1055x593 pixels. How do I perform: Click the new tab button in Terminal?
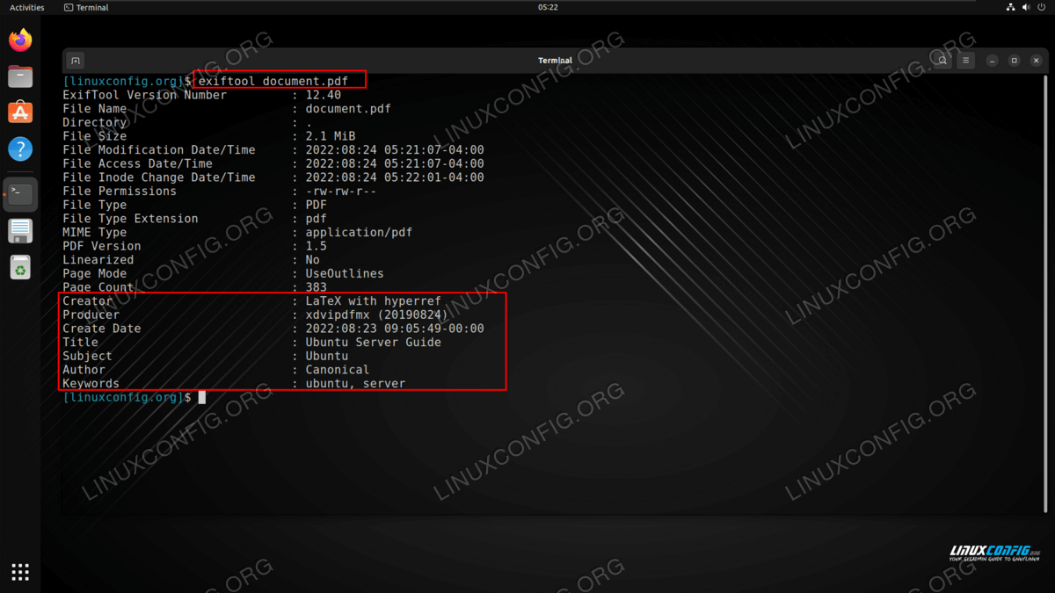(x=76, y=61)
